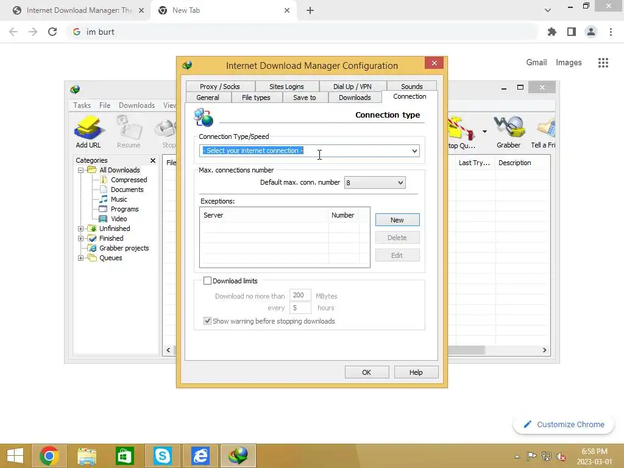Switch to the Sounds tab
Screen dimensions: 624x468
click(x=411, y=87)
